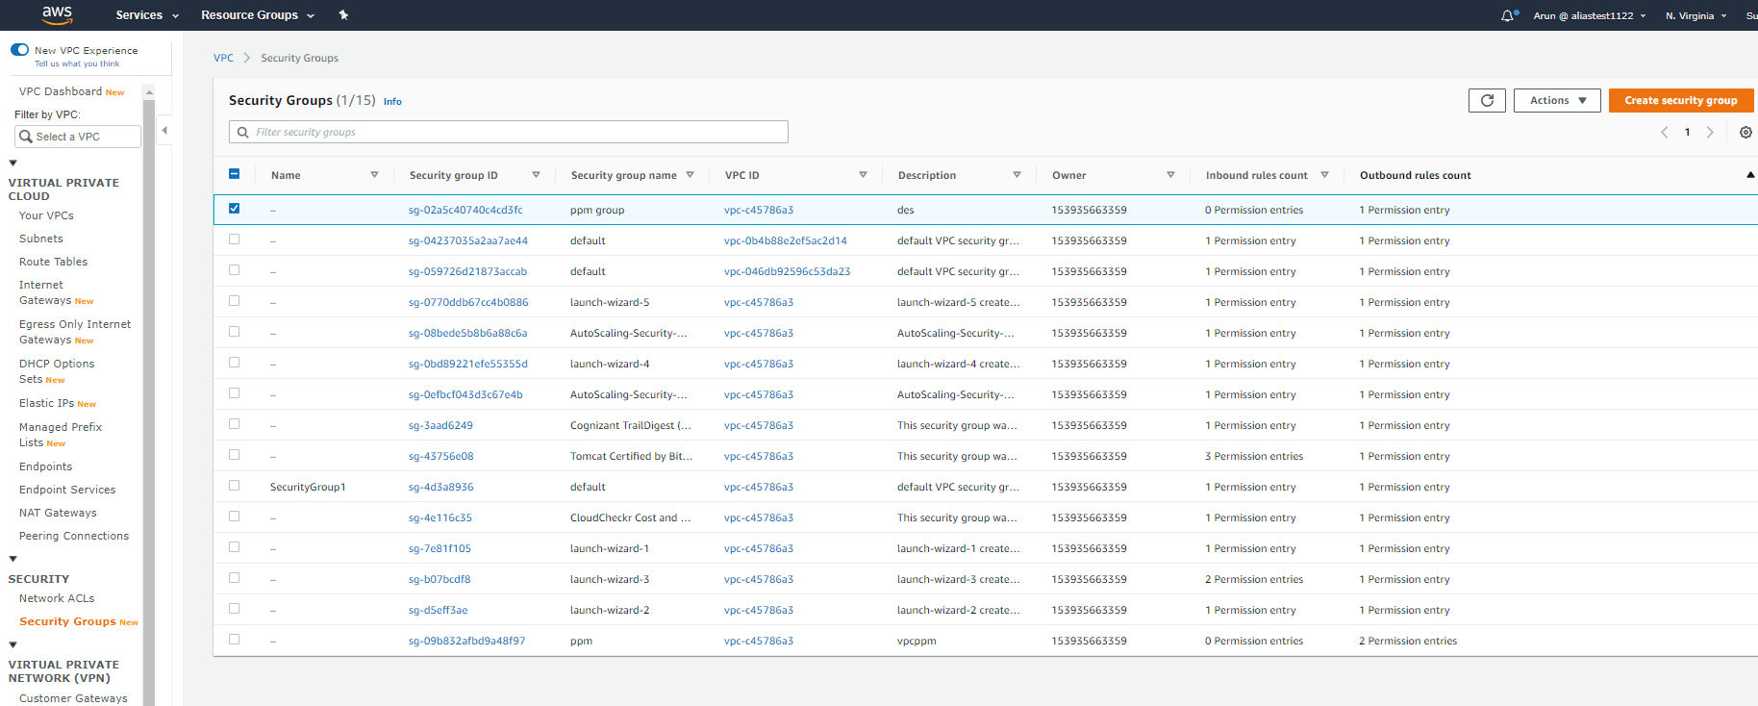Open the Actions dropdown
1758x706 pixels.
1557,100
